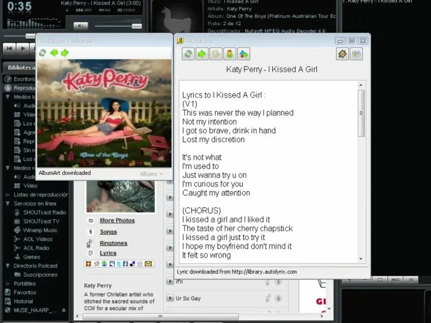The width and height of the screenshot is (431, 323).
Task: Click album art picture icon in AutoLynx
Action: [356, 54]
